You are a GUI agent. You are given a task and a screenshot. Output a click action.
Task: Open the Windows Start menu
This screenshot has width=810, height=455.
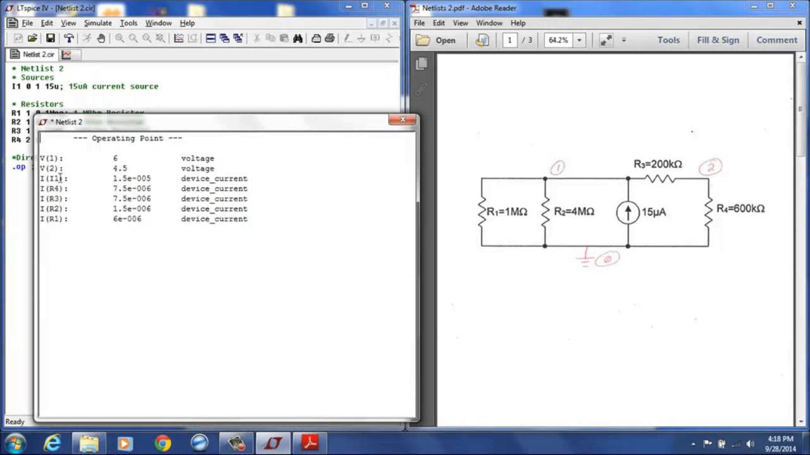coord(15,443)
